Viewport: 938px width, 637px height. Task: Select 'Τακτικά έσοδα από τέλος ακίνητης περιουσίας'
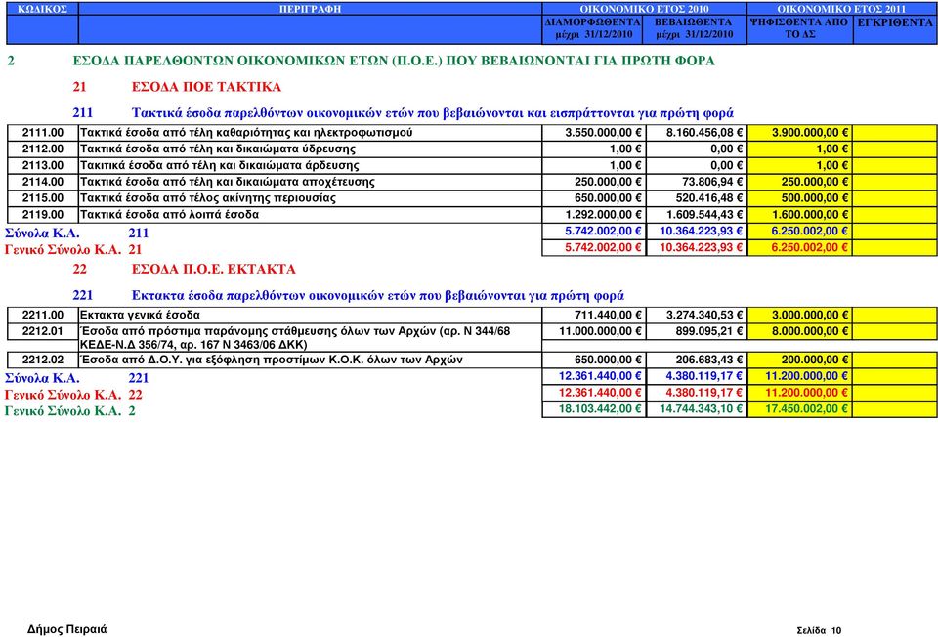point(208,198)
